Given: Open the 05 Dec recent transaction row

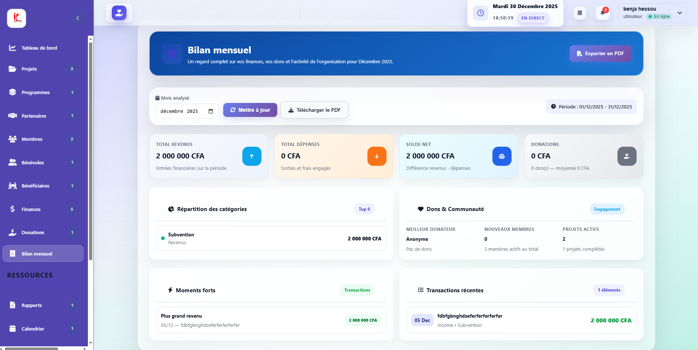Looking at the screenshot, I should click(x=521, y=320).
